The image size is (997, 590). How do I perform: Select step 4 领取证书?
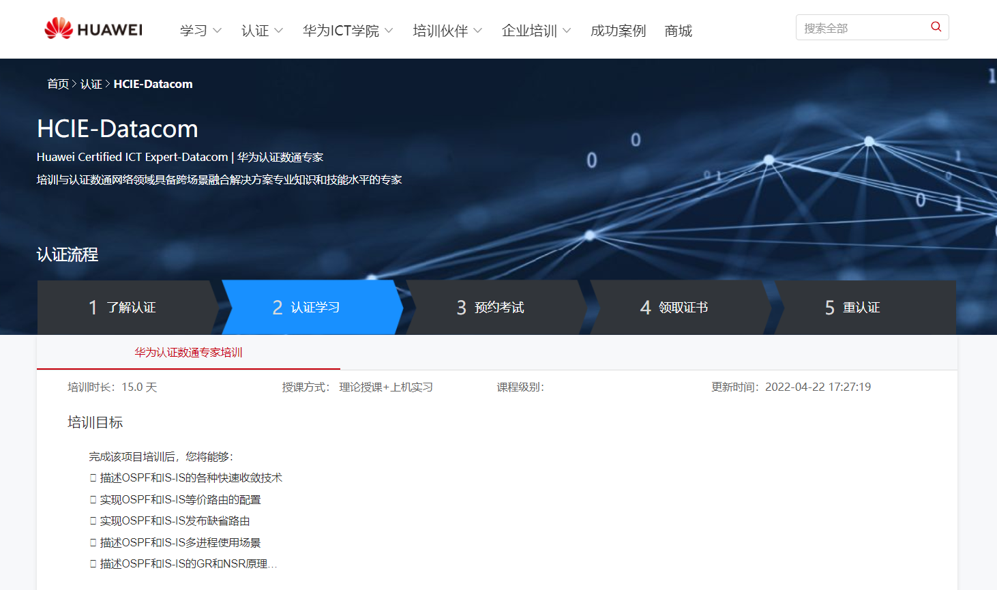[681, 307]
